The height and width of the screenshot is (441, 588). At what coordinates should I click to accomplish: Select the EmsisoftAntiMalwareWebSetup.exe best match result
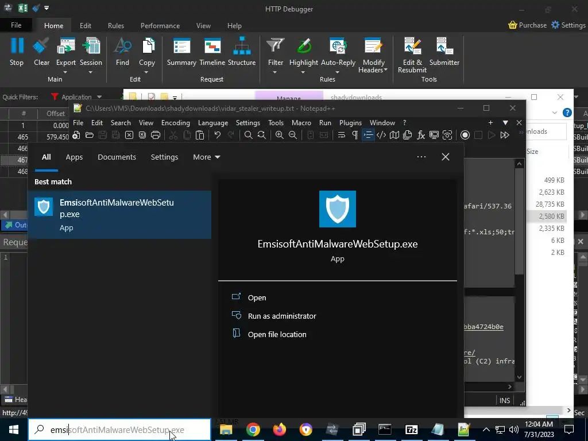pos(119,215)
